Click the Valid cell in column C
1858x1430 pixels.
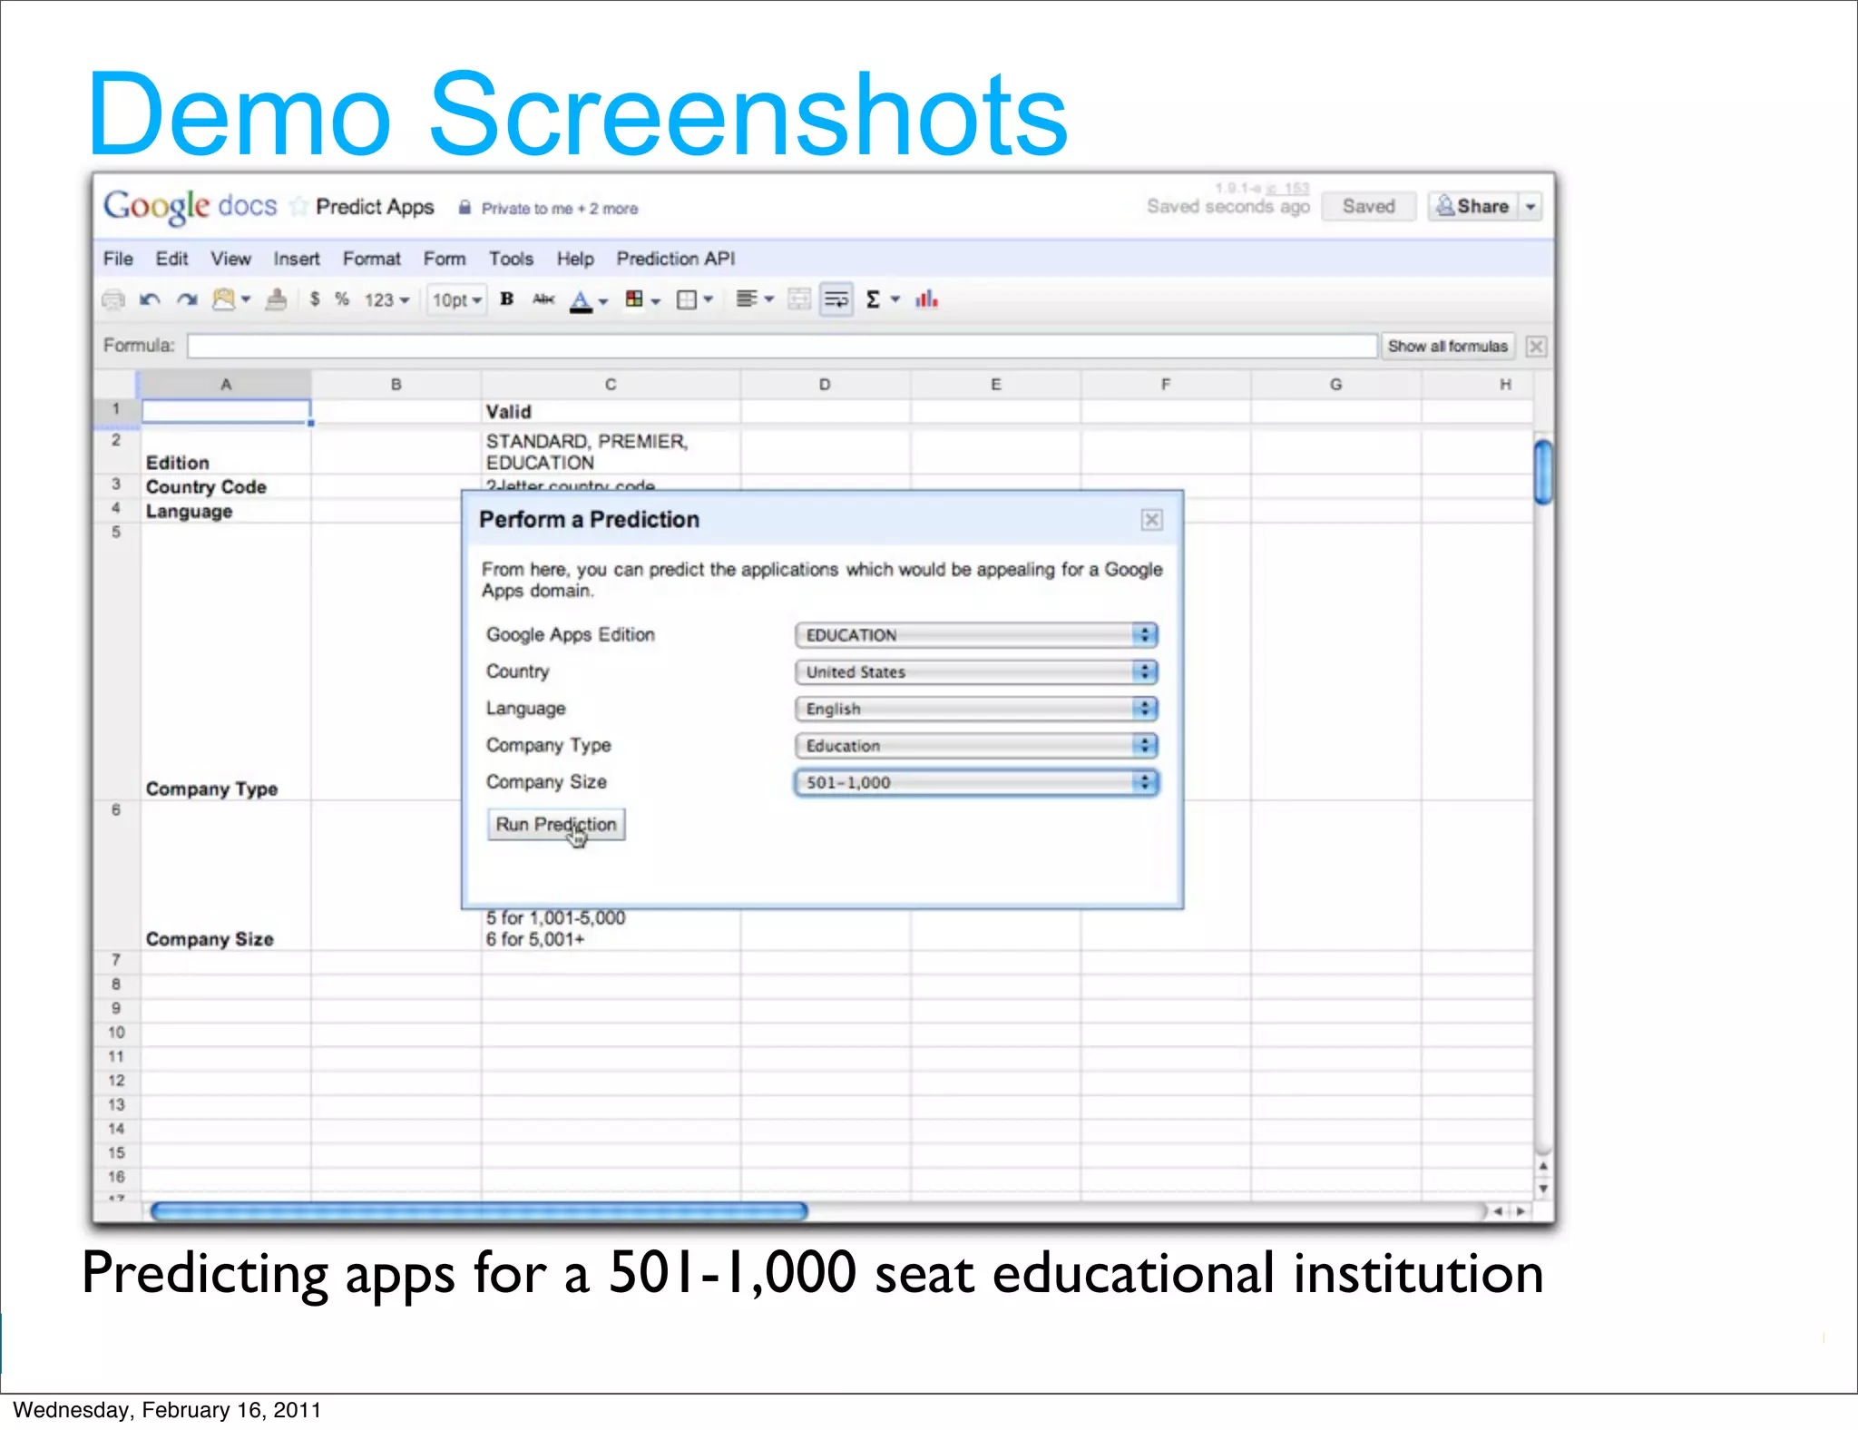pyautogui.click(x=611, y=411)
